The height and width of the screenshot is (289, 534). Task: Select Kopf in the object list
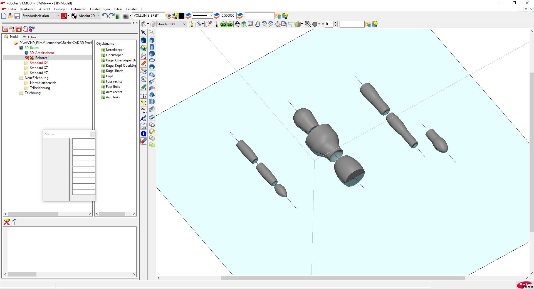click(x=109, y=76)
